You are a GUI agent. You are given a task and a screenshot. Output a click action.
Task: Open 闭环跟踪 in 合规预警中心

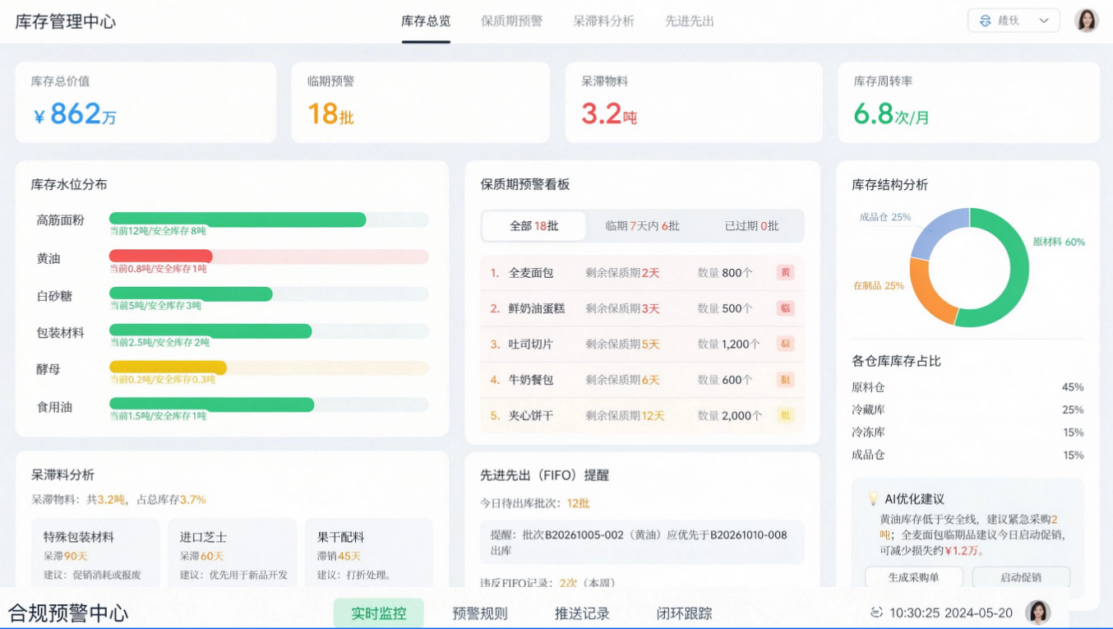[x=684, y=613]
